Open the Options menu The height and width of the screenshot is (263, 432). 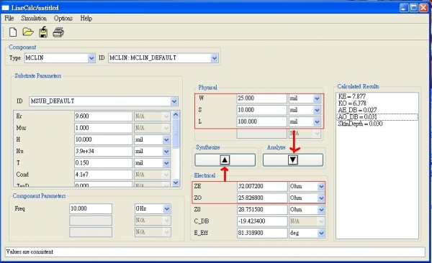[63, 18]
